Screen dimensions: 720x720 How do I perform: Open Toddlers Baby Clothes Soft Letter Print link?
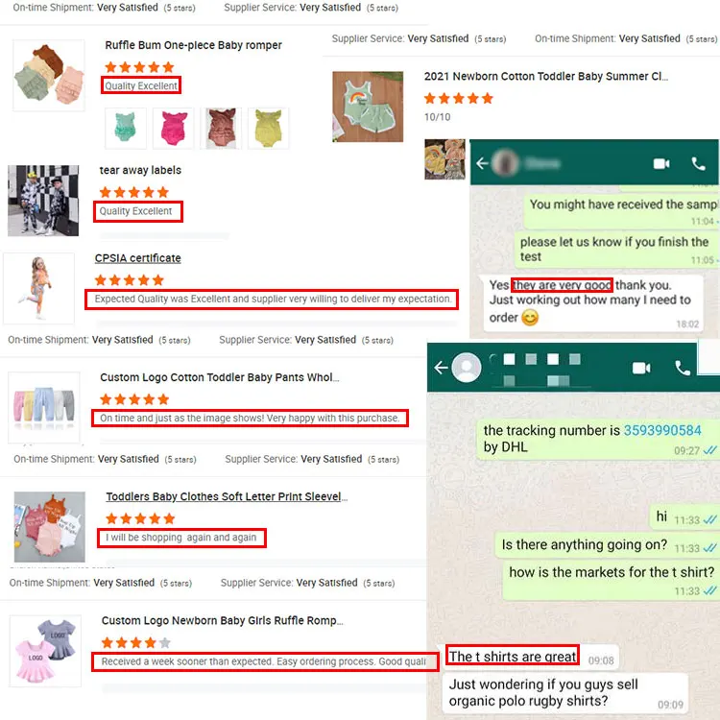tap(227, 497)
